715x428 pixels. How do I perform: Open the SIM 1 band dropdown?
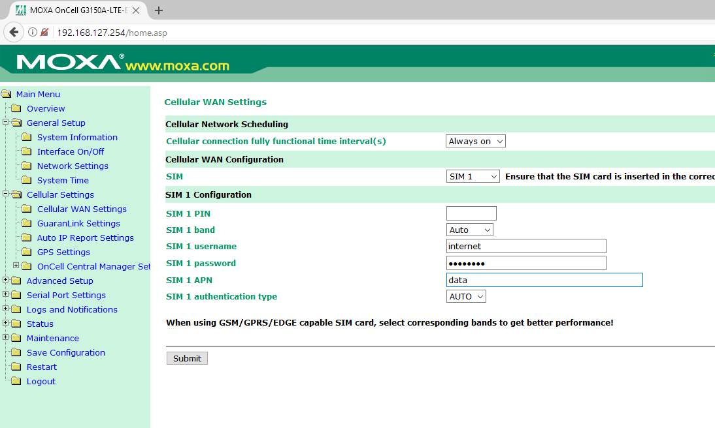(470, 230)
